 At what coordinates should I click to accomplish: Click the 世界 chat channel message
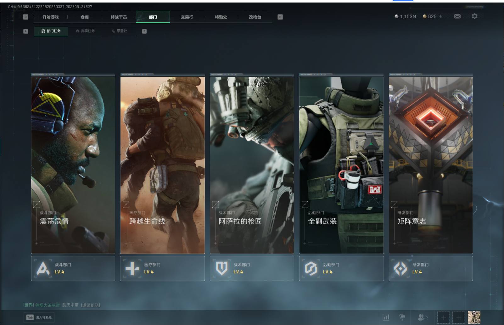click(62, 305)
